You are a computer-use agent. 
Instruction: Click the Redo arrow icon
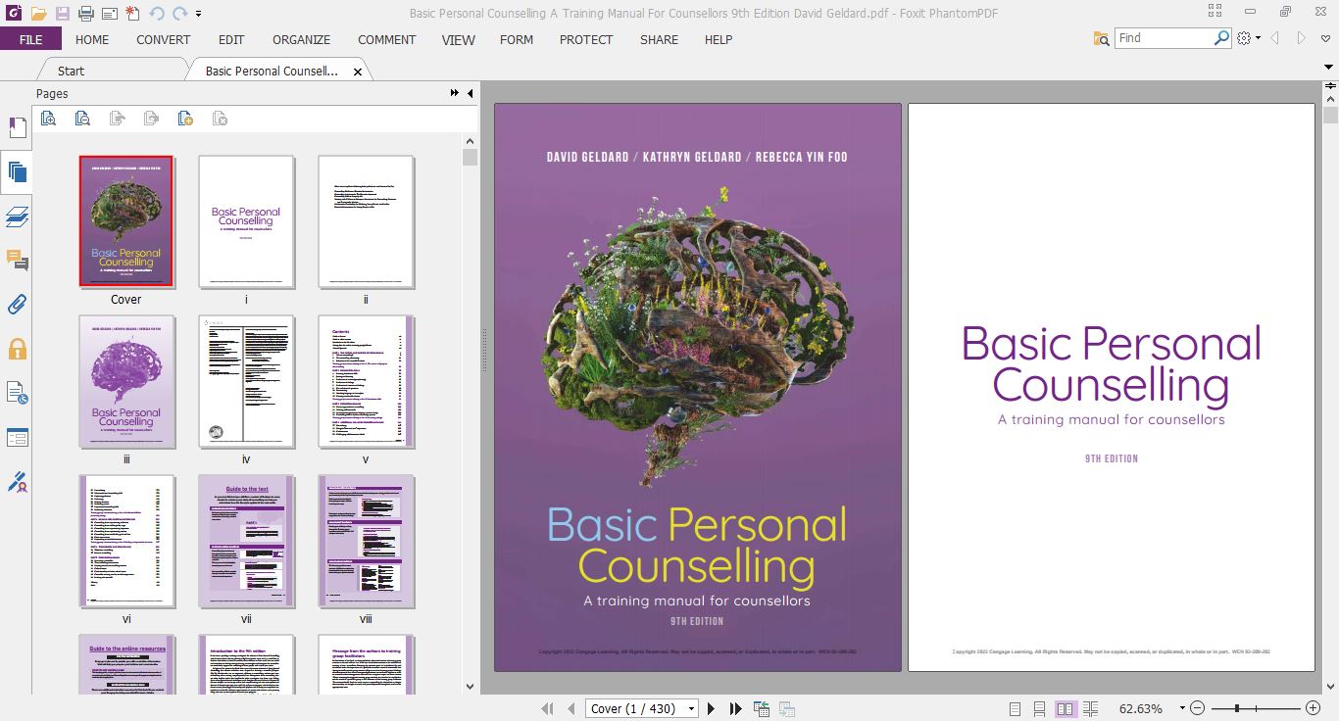pos(179,14)
